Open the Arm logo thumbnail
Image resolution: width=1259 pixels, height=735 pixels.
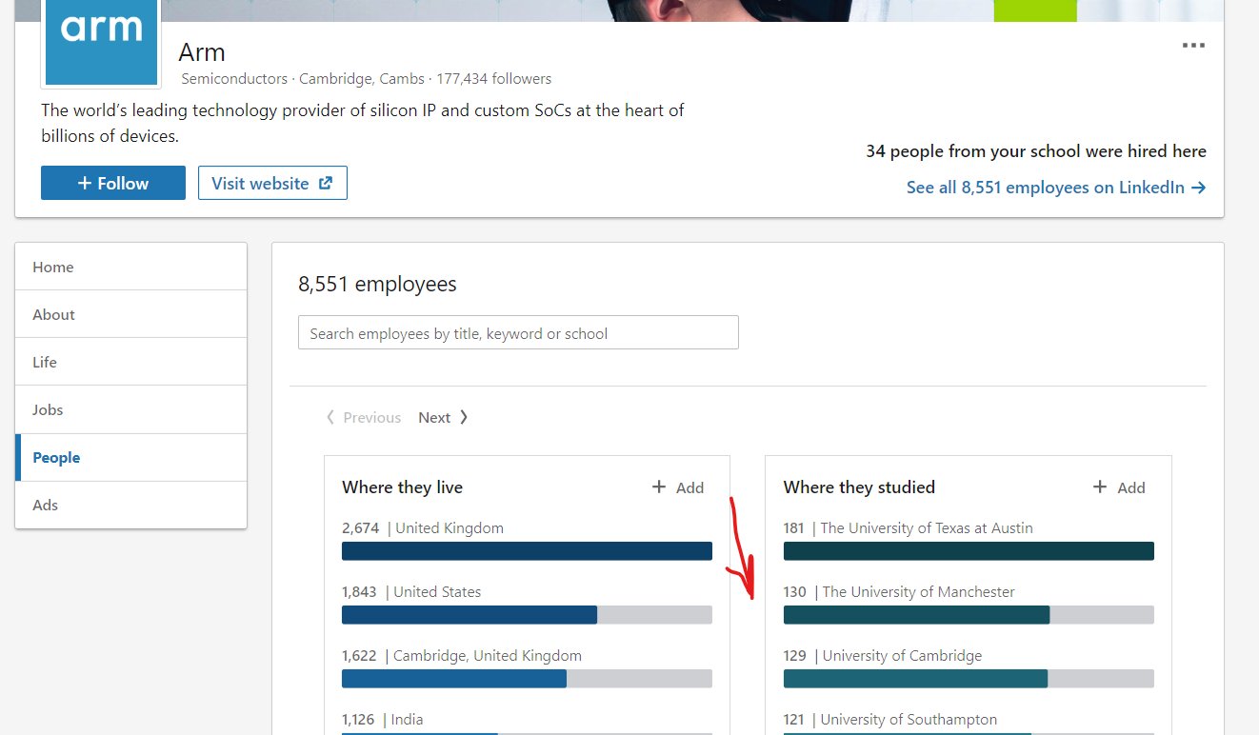tap(101, 43)
